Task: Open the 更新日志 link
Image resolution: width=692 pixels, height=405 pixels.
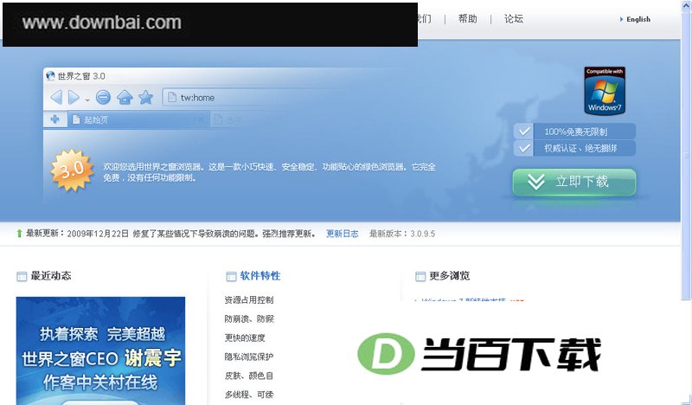Action: (x=342, y=234)
